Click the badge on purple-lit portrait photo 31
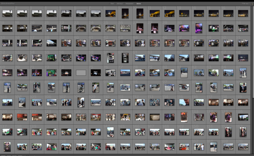The height and width of the screenshot is (156, 254). pyautogui.click(x=201, y=32)
